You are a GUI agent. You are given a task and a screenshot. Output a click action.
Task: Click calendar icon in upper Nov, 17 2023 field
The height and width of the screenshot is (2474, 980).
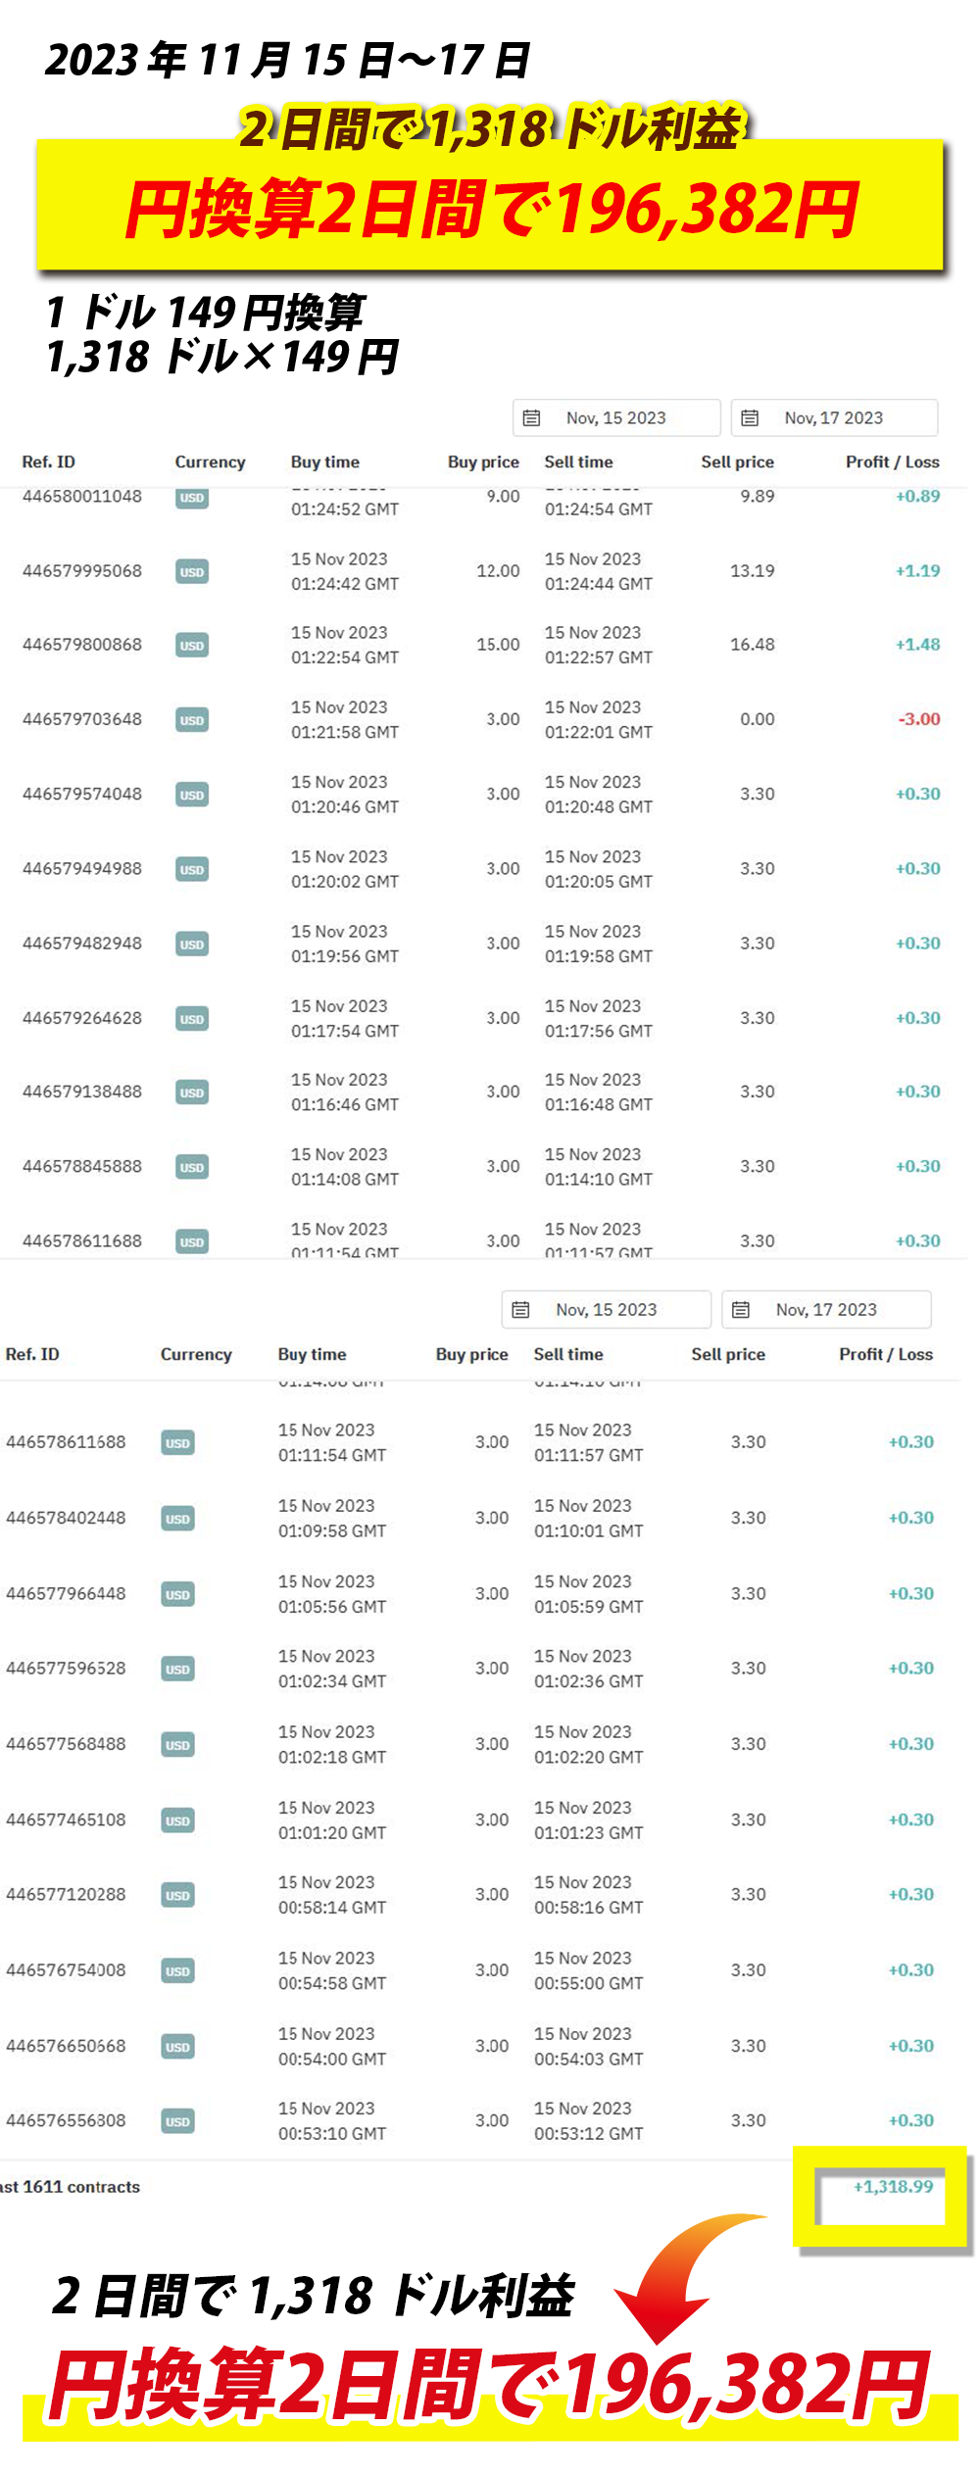click(x=750, y=417)
